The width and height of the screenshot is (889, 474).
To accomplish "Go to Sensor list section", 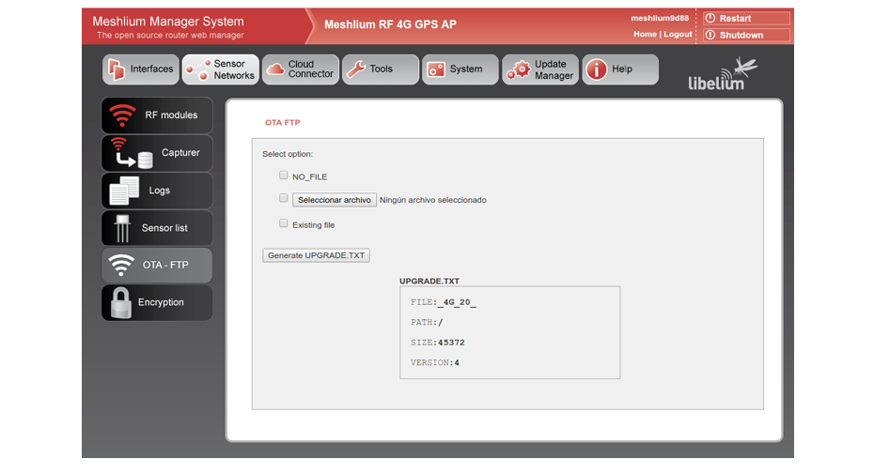I will pyautogui.click(x=157, y=228).
